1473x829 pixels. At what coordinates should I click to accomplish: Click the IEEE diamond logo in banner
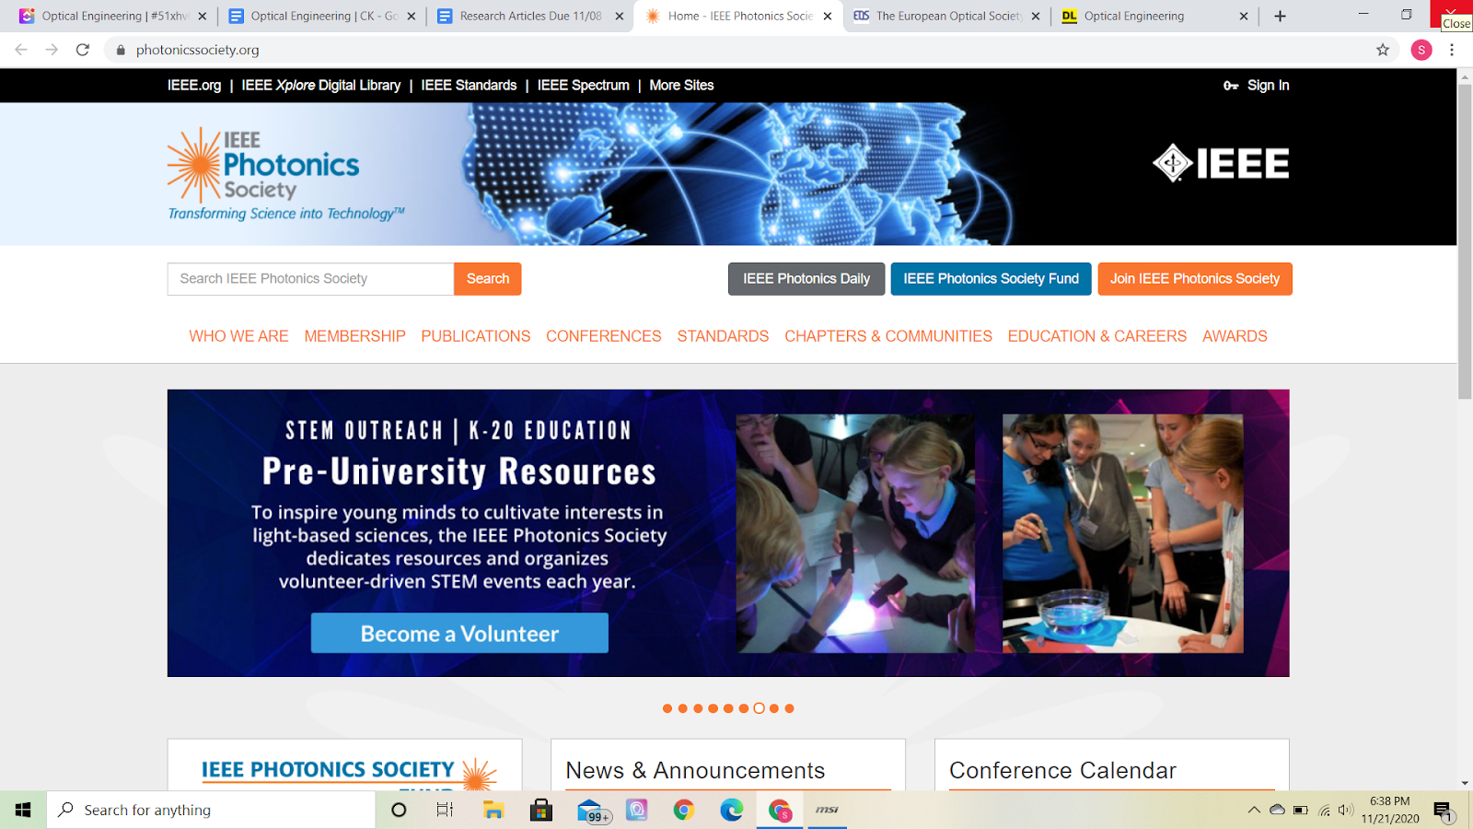(1221, 164)
